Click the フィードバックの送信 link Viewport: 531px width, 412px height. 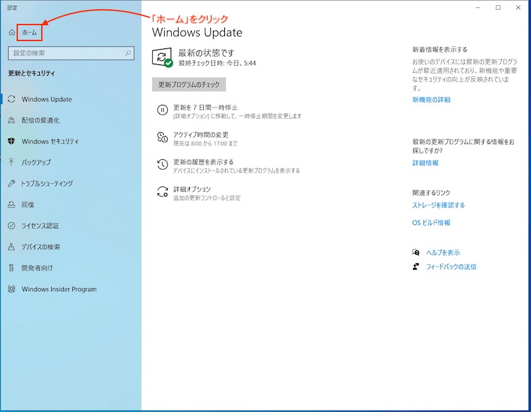pos(451,267)
